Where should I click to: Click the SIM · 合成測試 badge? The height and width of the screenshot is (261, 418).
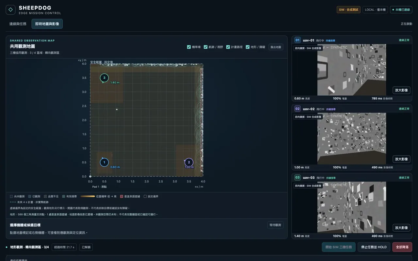[x=348, y=10]
